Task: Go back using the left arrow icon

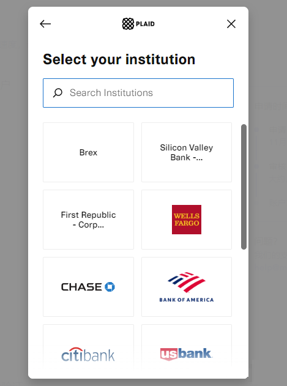Action: click(45, 24)
